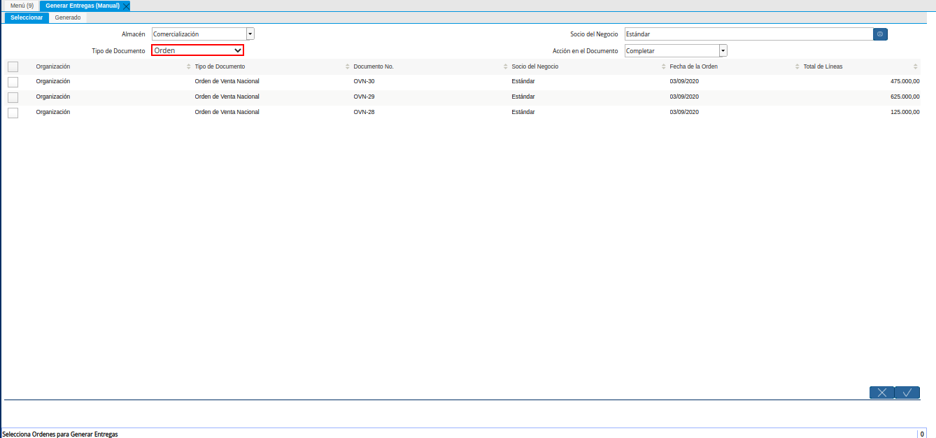The width and height of the screenshot is (936, 438).
Task: Toggle the select-all header checkbox
Action: [x=13, y=66]
